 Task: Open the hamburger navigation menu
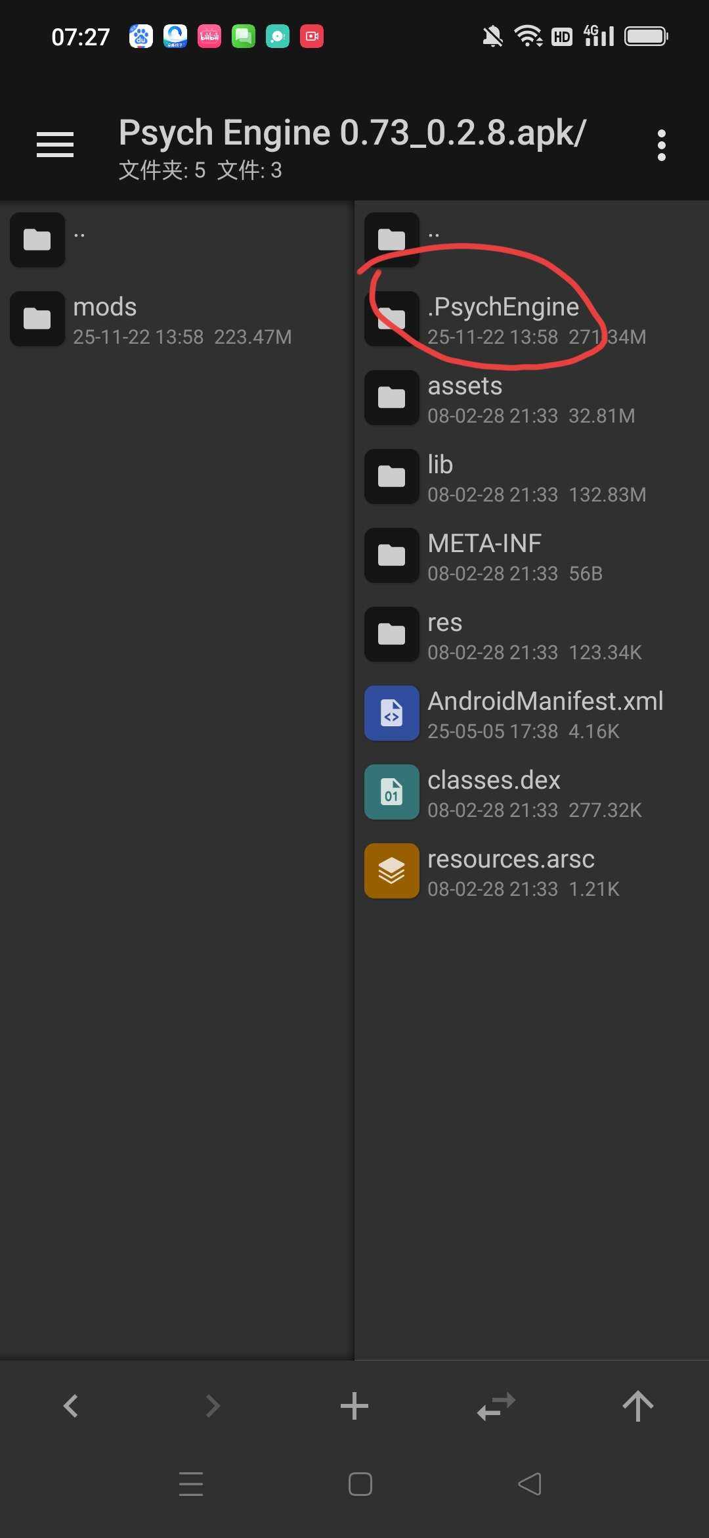tap(55, 145)
